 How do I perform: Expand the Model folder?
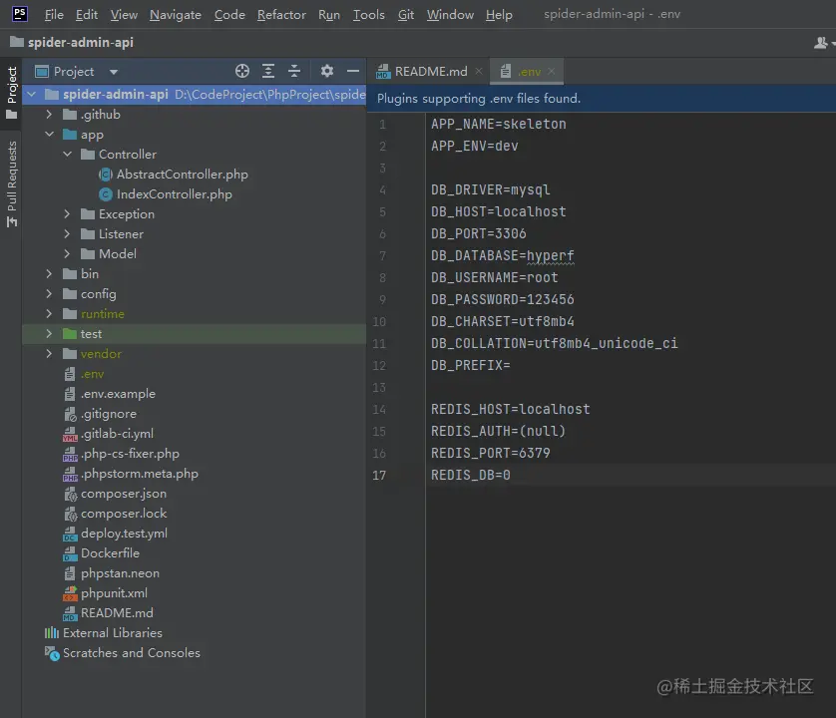pyautogui.click(x=67, y=253)
